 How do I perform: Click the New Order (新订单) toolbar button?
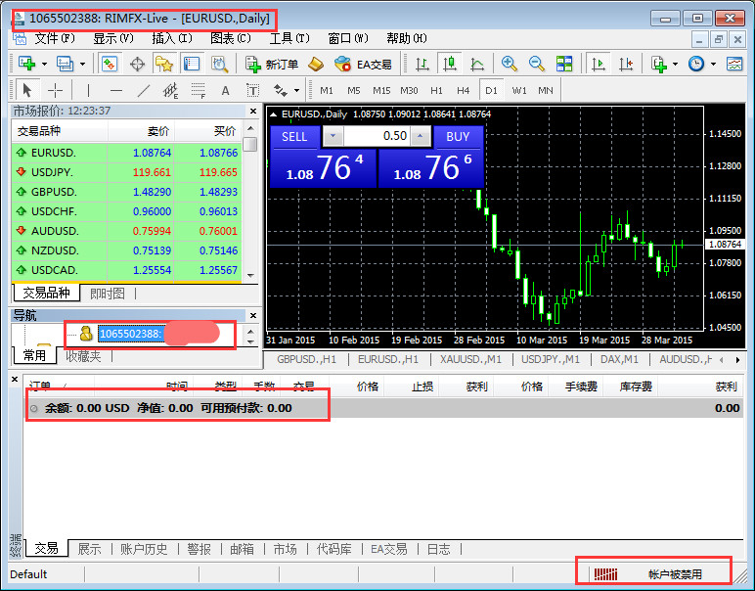coord(272,64)
